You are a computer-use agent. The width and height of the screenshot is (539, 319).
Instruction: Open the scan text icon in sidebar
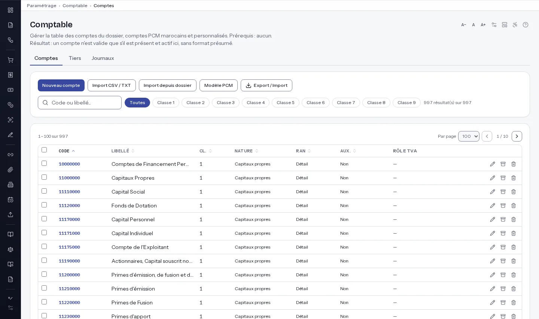coord(10,120)
